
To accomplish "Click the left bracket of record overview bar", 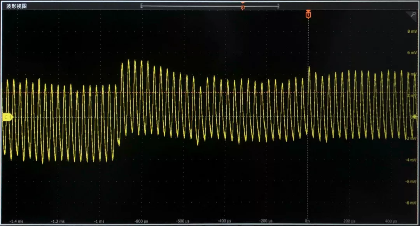I will (x=142, y=6).
